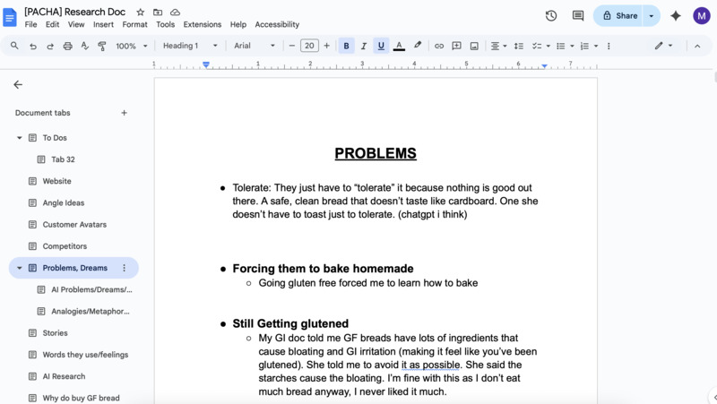This screenshot has height=404, width=717.
Task: Open the Format menu
Action: pos(135,25)
